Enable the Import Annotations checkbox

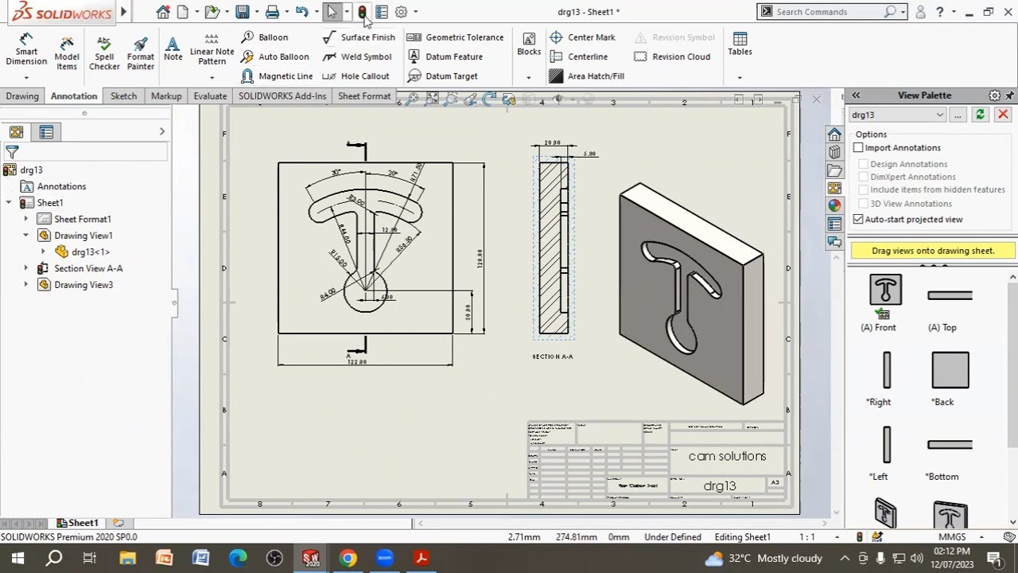click(x=858, y=148)
